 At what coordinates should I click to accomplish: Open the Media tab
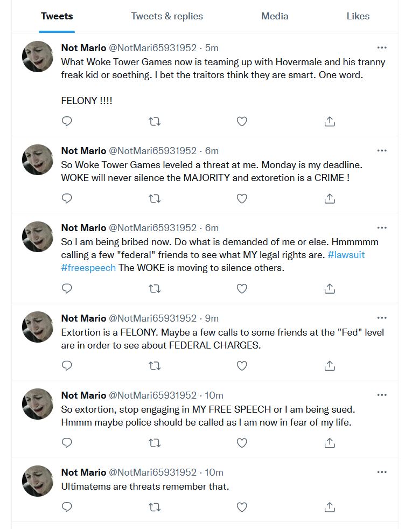pos(275,16)
